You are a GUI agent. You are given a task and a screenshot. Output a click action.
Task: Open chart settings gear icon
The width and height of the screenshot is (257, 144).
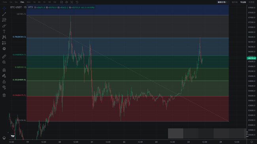pyautogui.click(x=66, y=2)
